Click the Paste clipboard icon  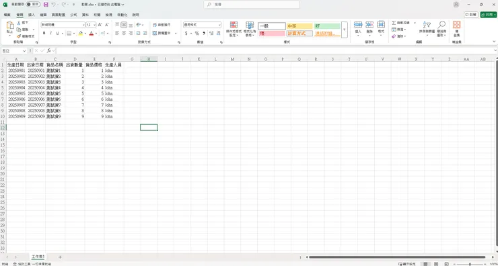[10, 25]
